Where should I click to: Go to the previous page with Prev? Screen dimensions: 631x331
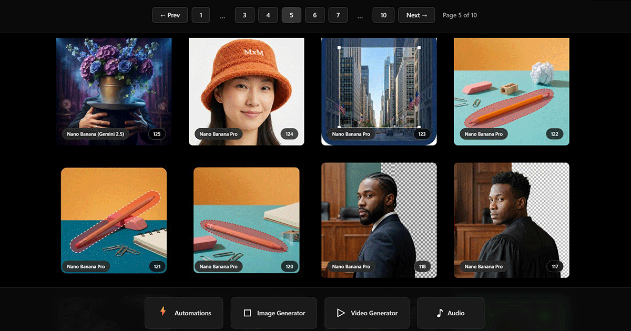tap(170, 15)
